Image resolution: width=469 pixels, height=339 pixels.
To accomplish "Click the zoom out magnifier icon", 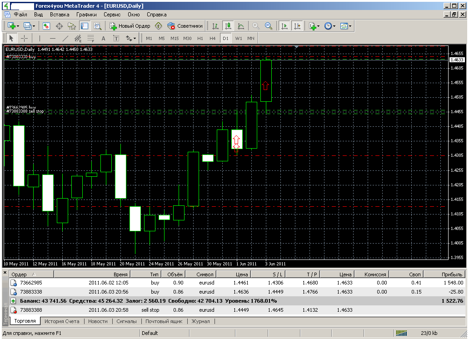I will 269,26.
